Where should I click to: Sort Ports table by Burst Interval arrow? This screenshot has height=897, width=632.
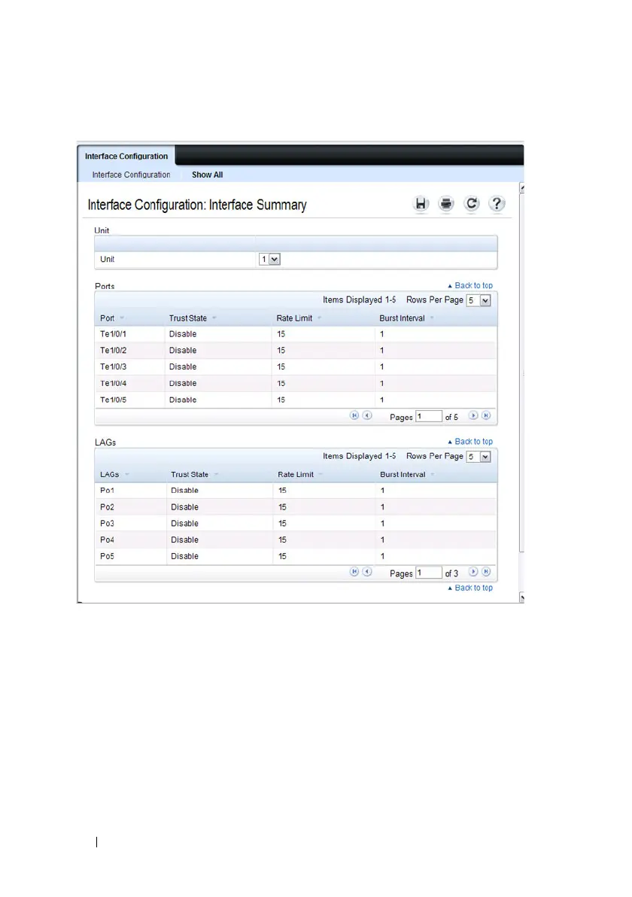pos(432,318)
